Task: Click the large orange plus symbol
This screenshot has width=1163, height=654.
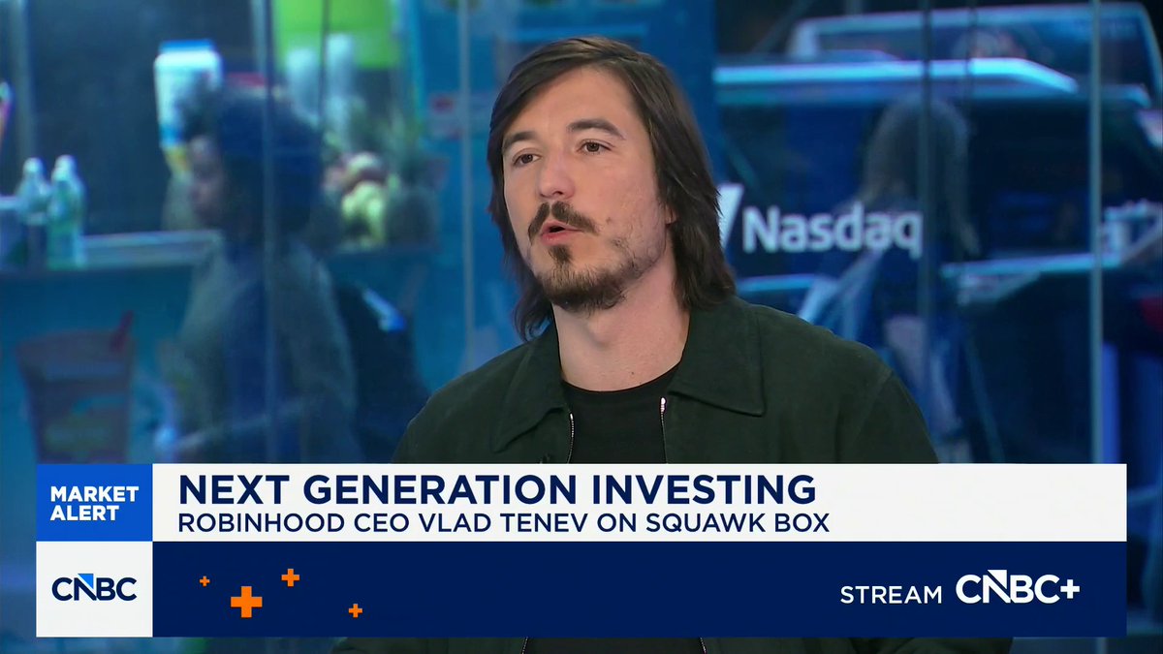Action: pyautogui.click(x=246, y=602)
